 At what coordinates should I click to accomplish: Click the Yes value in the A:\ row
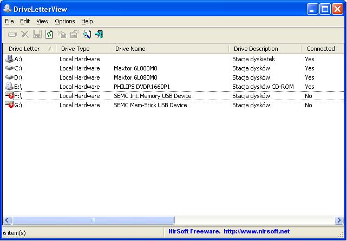[x=310, y=59]
